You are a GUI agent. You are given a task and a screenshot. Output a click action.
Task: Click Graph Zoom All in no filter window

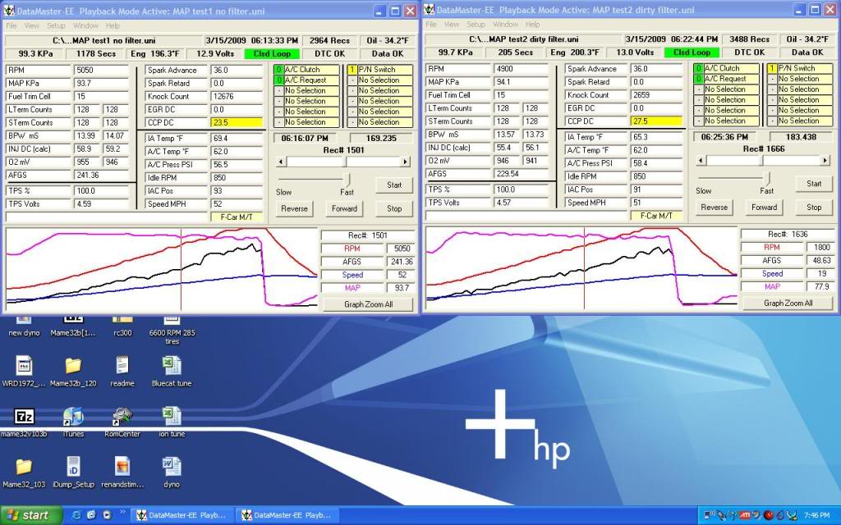[368, 304]
